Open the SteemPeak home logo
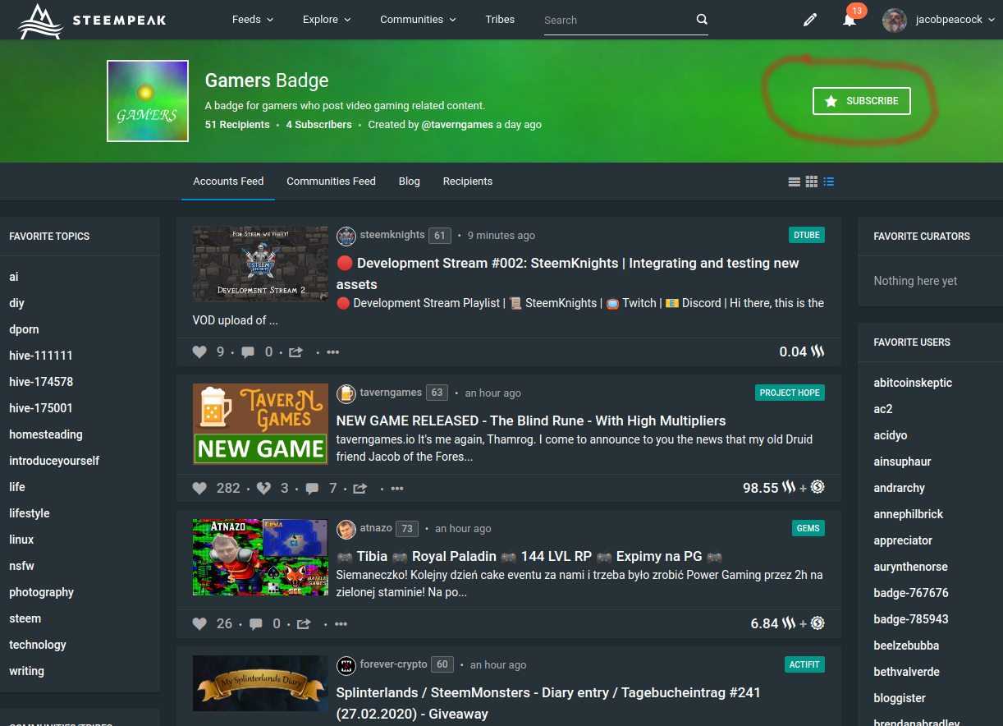The image size is (1003, 726). pos(92,21)
